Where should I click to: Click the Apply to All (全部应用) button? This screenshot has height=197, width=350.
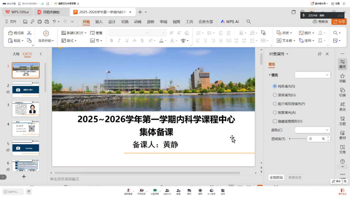[276, 177]
